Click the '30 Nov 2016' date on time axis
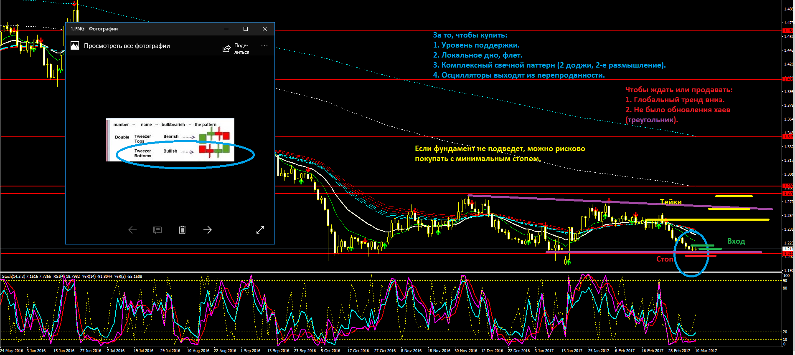This screenshot has height=355, width=795. click(x=465, y=351)
